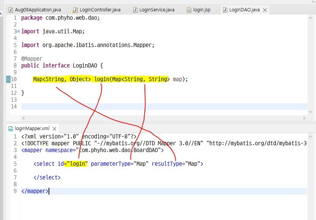This screenshot has height=220, width=316.
Task: Click the '</mapper>' closing tag
Action: point(35,191)
